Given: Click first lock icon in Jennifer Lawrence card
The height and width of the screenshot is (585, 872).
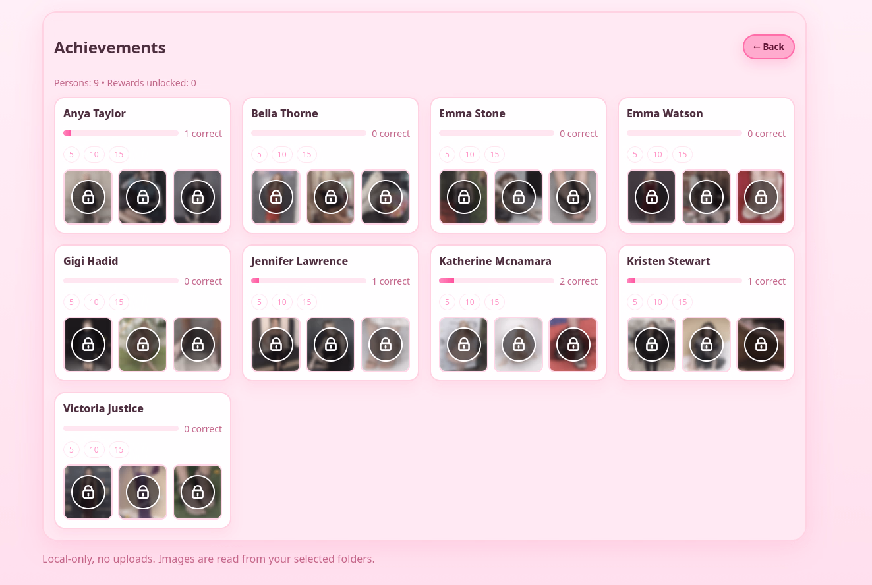Looking at the screenshot, I should (276, 345).
